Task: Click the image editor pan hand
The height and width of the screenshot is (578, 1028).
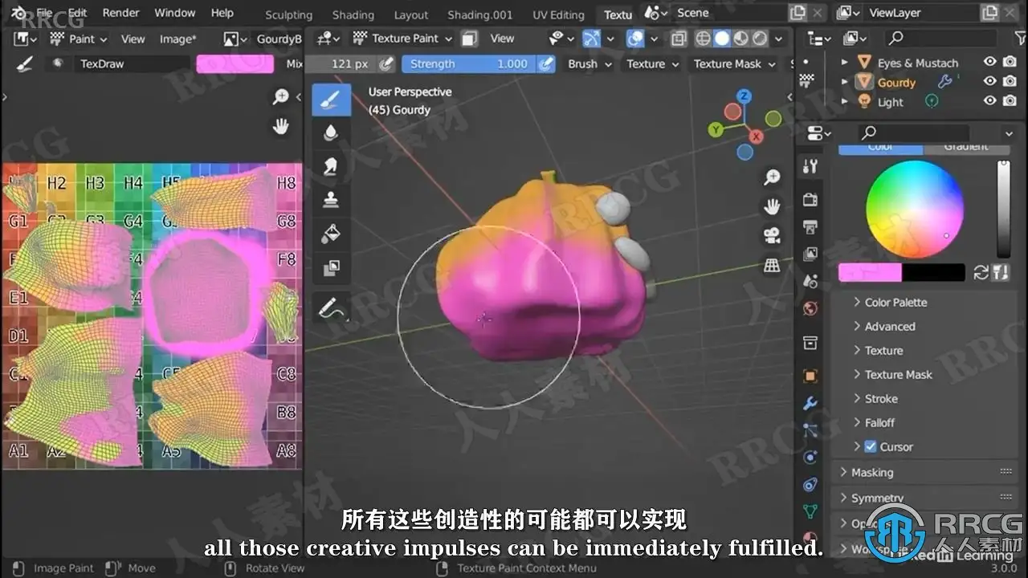Action: click(280, 126)
